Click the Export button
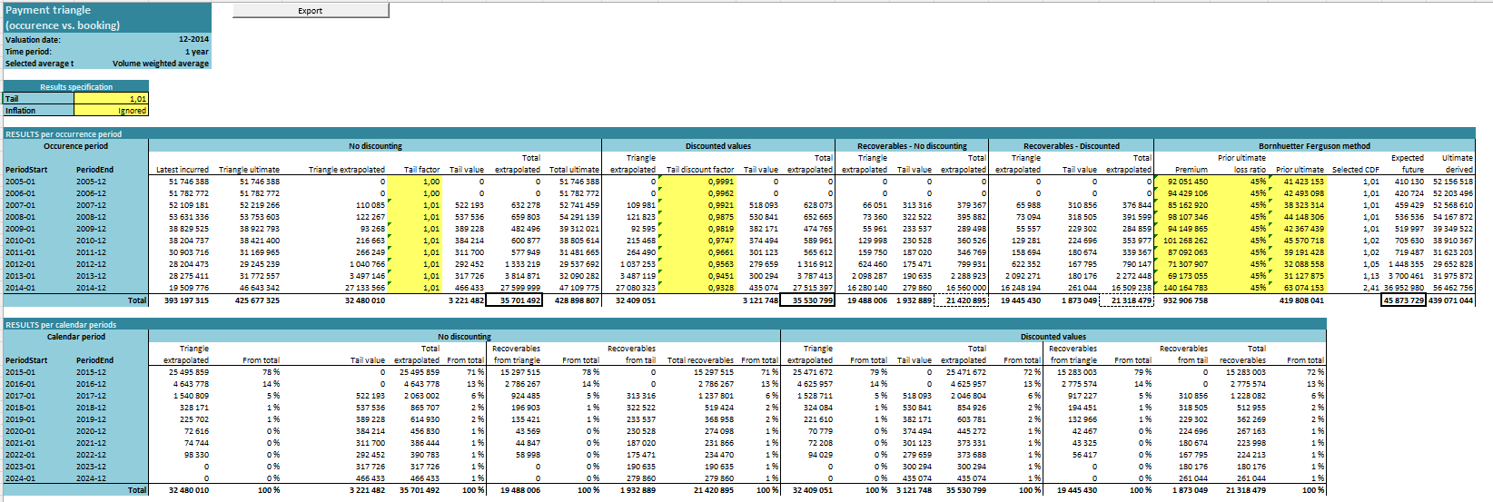Image resolution: width=1493 pixels, height=502 pixels. [311, 11]
